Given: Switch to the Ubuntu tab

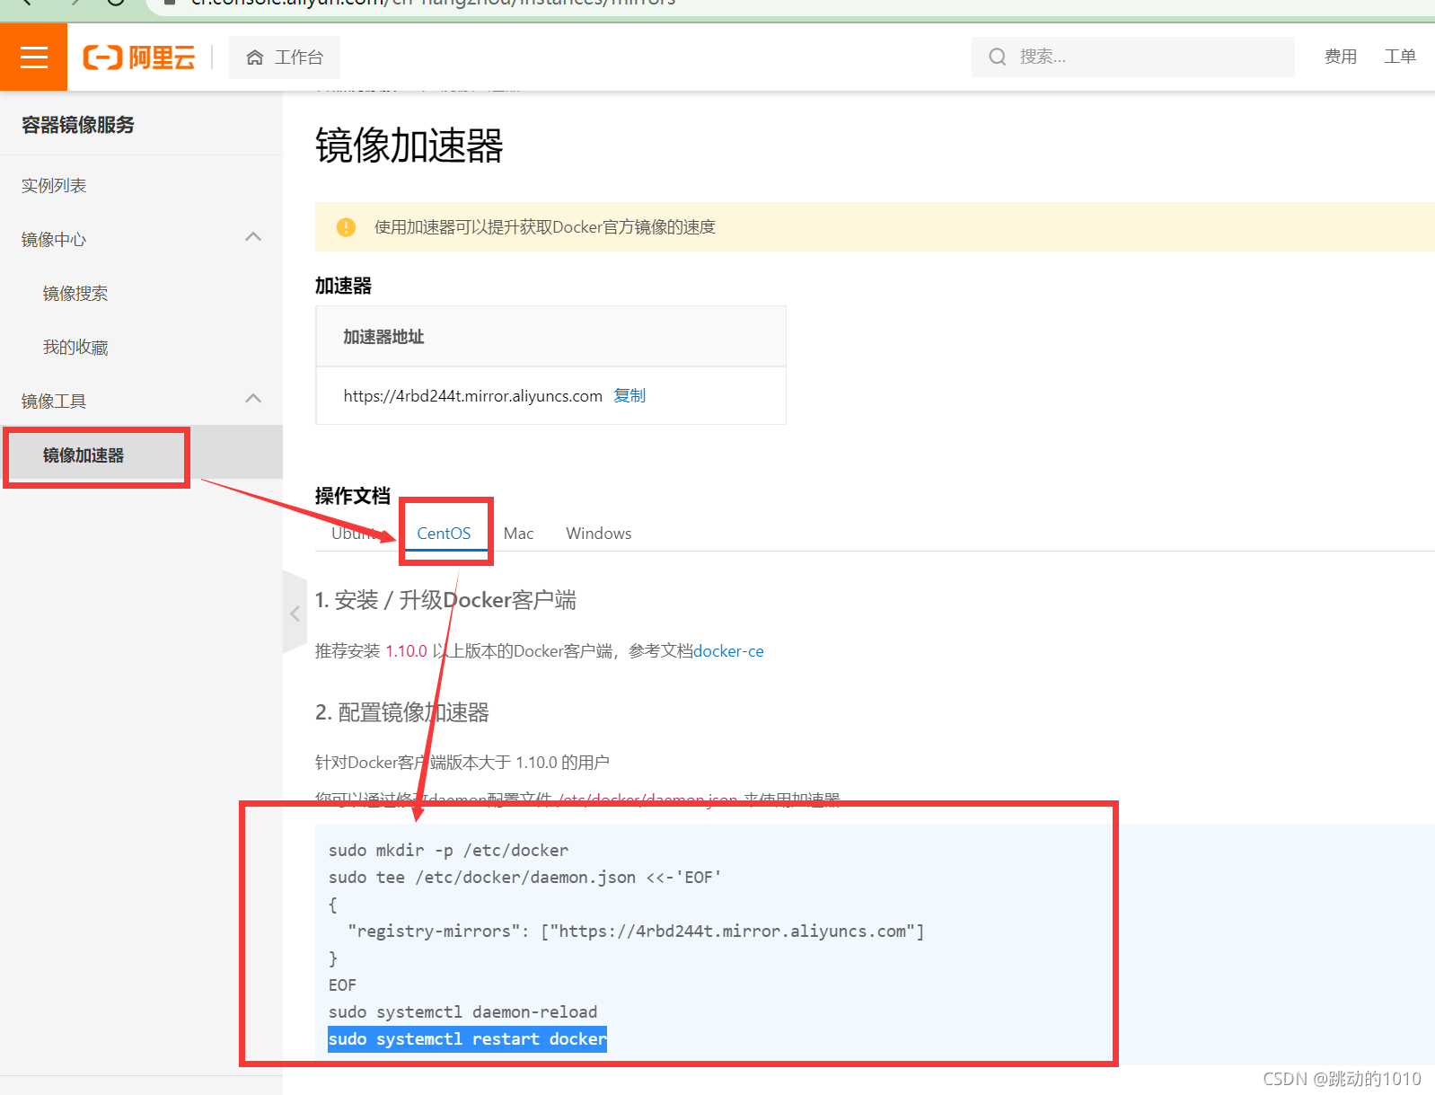Looking at the screenshot, I should (x=359, y=533).
